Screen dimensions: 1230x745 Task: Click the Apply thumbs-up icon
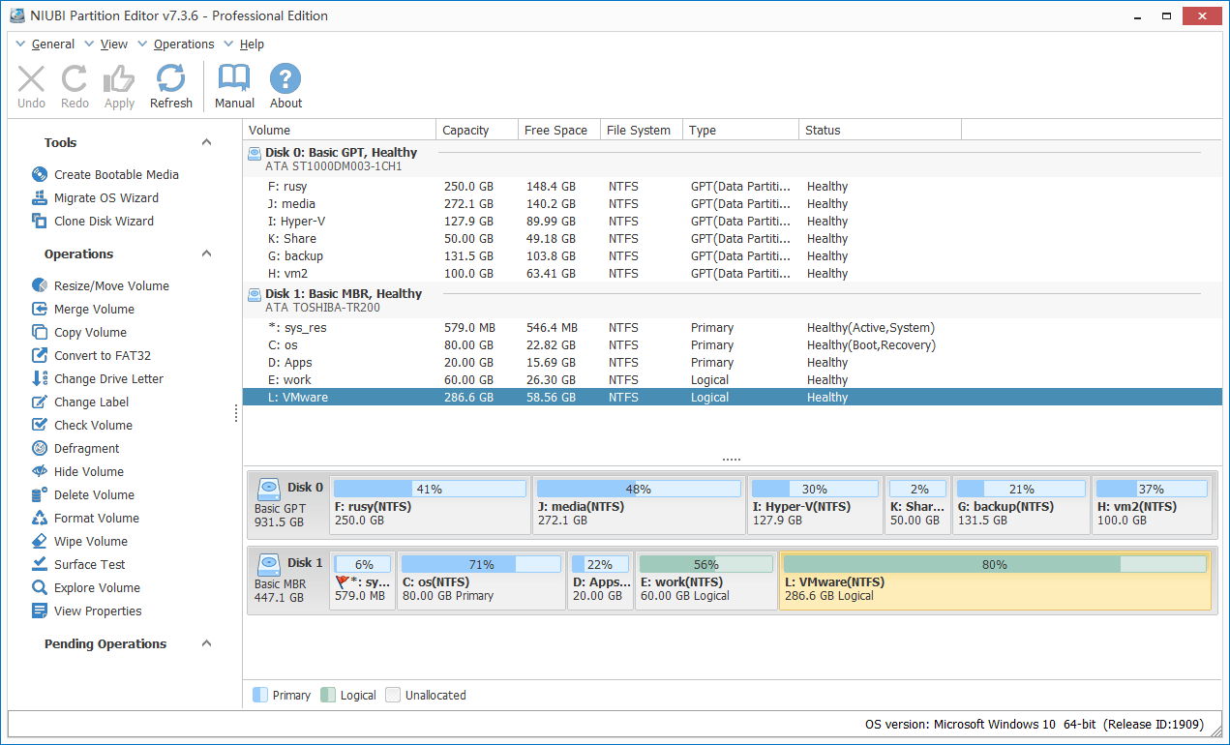tap(119, 79)
